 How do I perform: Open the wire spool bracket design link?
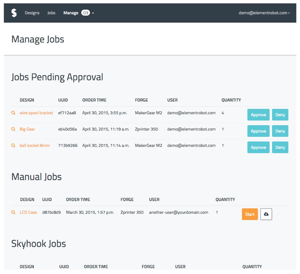point(36,113)
